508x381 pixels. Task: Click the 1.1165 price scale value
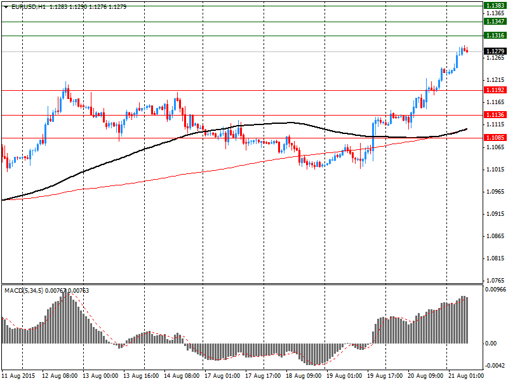pos(495,102)
